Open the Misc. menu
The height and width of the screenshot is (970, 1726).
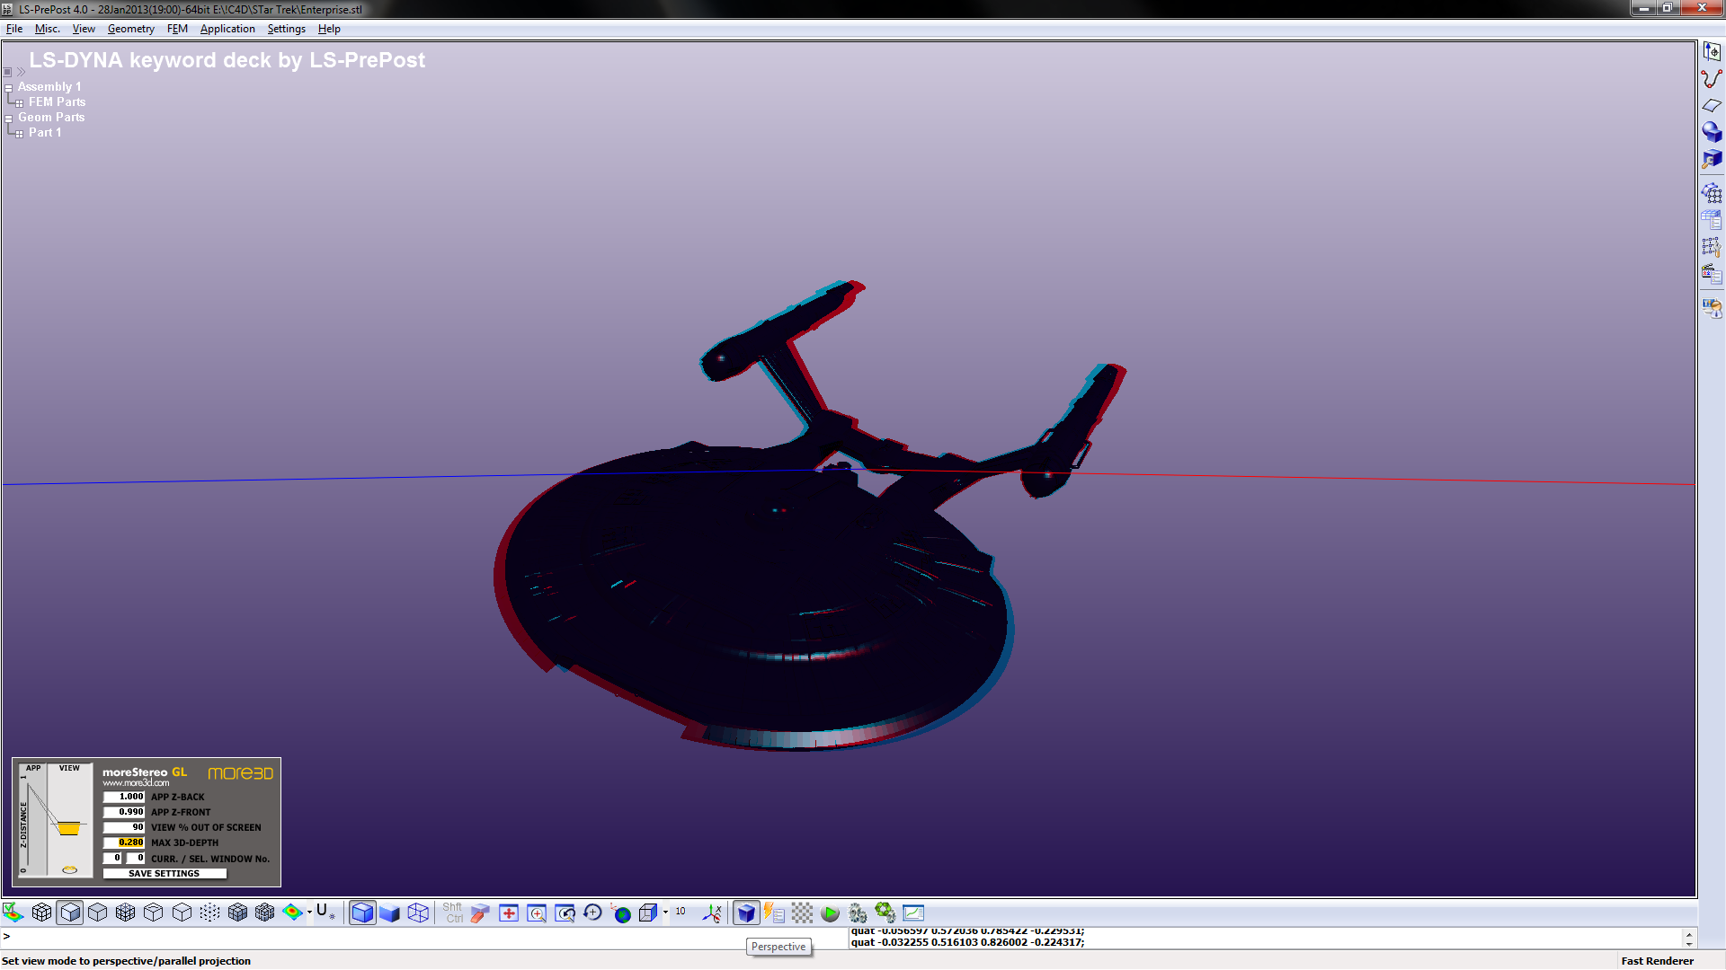click(48, 29)
